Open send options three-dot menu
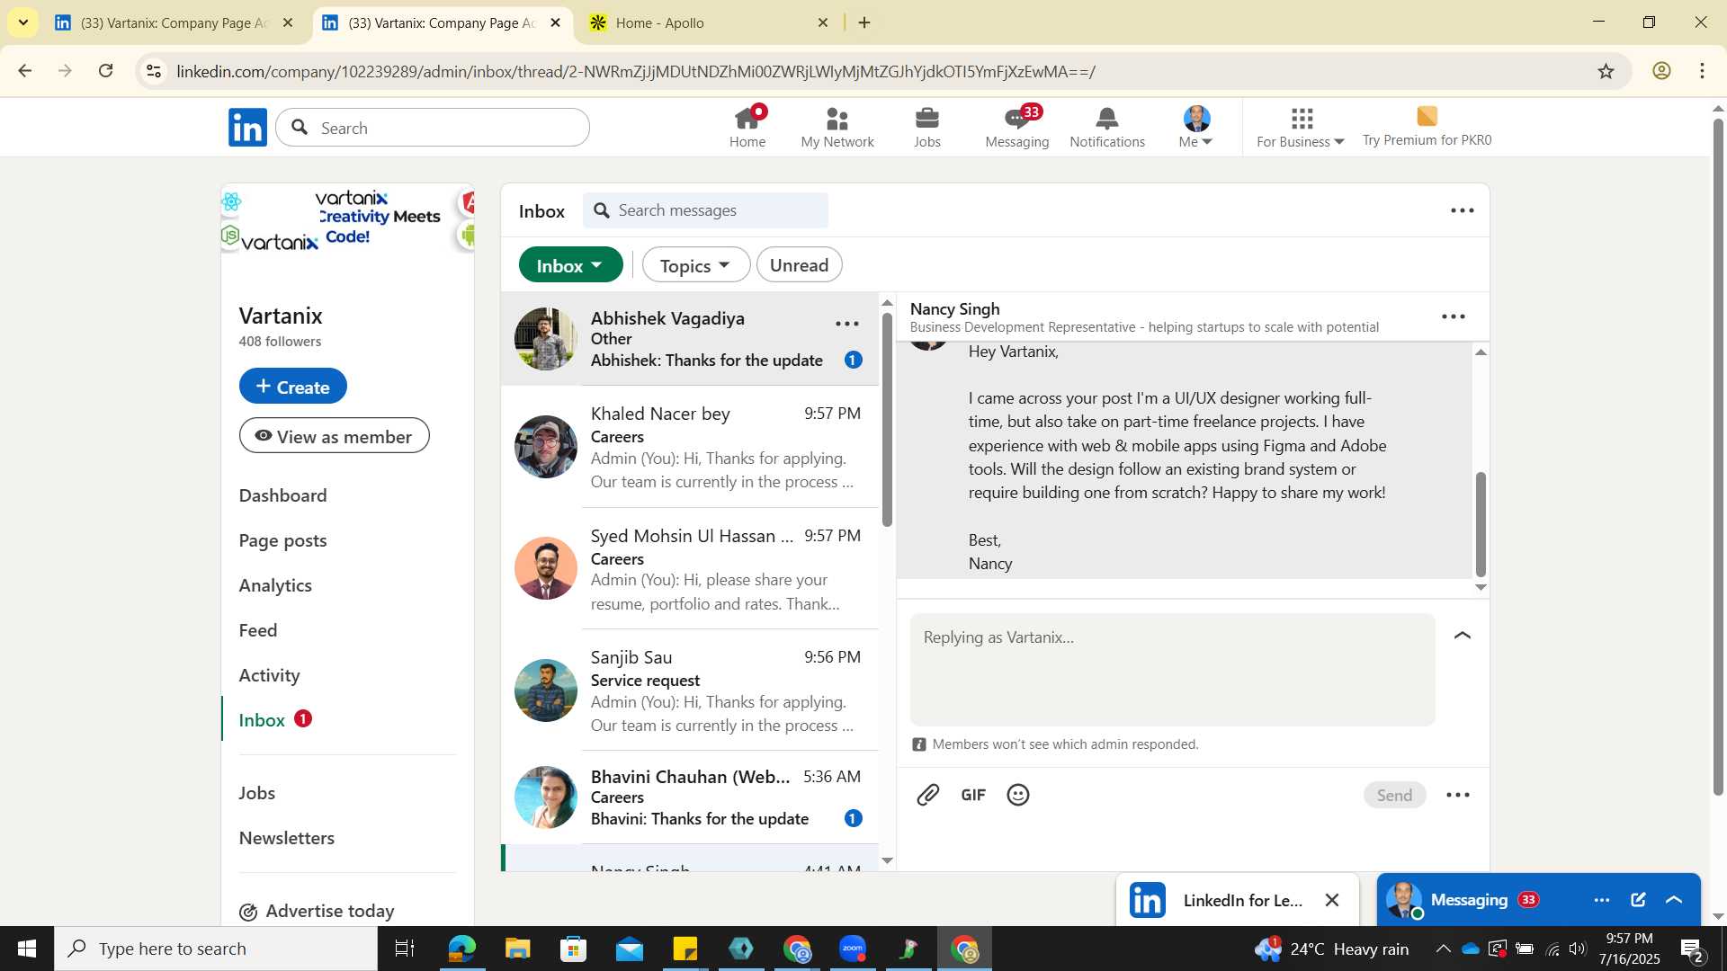Image resolution: width=1727 pixels, height=971 pixels. coord(1458,796)
